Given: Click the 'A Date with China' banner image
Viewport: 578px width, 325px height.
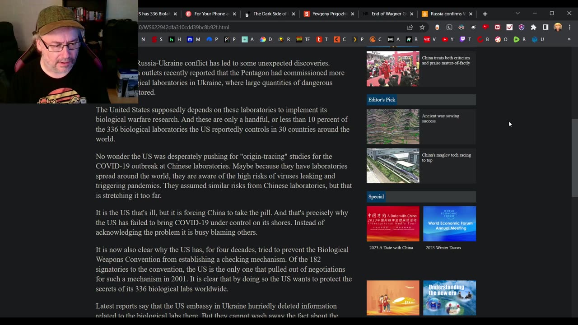Looking at the screenshot, I should (x=393, y=223).
